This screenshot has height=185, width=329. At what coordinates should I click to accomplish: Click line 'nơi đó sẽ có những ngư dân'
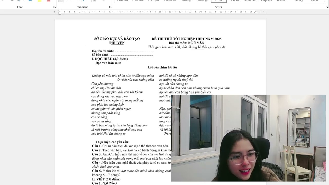pyautogui.click(x=178, y=76)
